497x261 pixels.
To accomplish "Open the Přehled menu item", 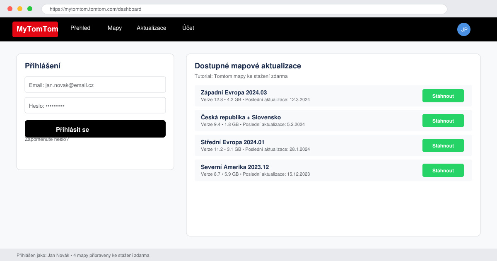I will click(80, 28).
